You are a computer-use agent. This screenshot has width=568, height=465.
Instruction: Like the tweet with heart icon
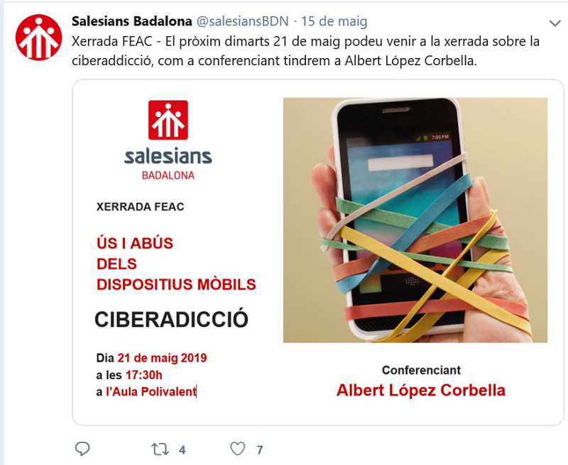(x=238, y=449)
